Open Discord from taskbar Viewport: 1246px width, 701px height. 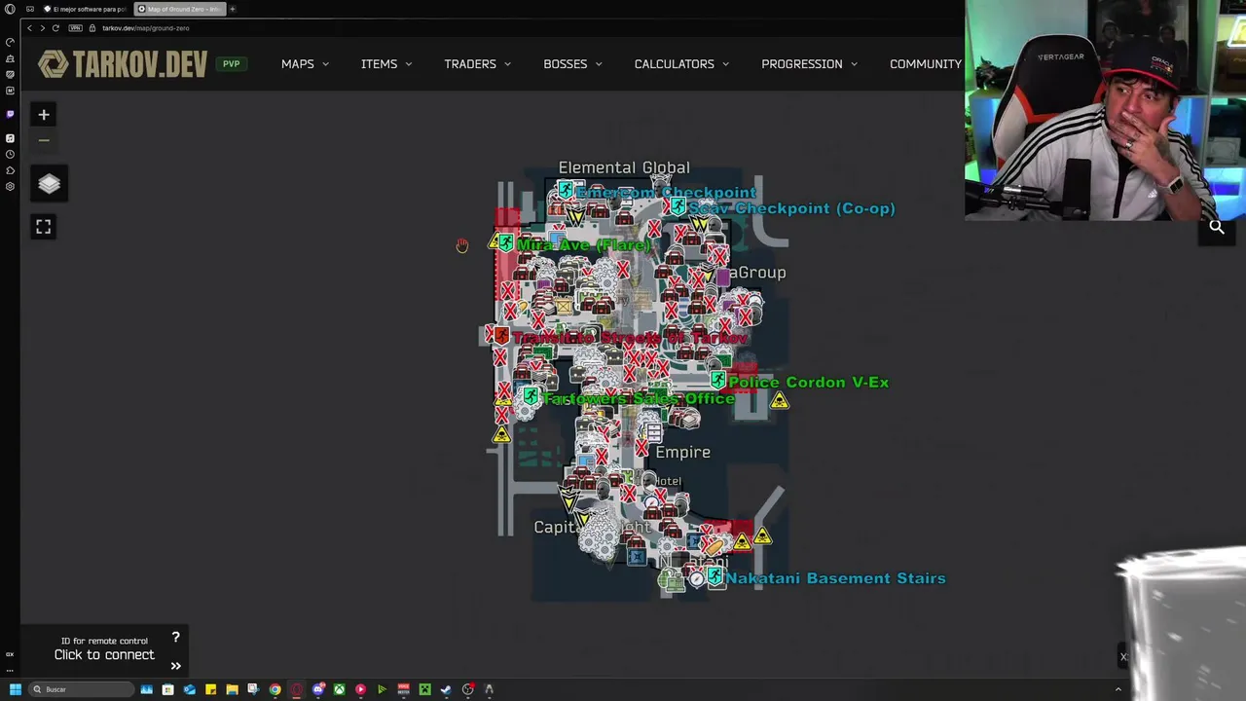pyautogui.click(x=317, y=689)
